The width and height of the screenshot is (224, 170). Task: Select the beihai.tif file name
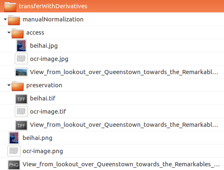point(43,98)
